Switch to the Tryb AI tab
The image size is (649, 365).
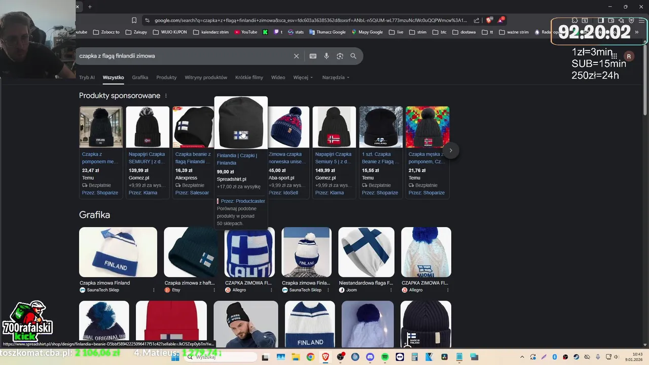pos(87,78)
